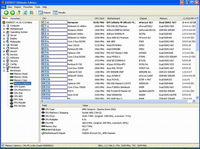Click the 45.3 ns Sempron latency bar
The height and width of the screenshot is (149, 200).
coord(54,22)
